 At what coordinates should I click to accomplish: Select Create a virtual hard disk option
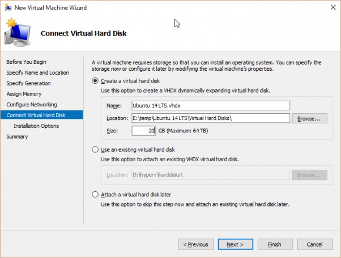tap(95, 81)
